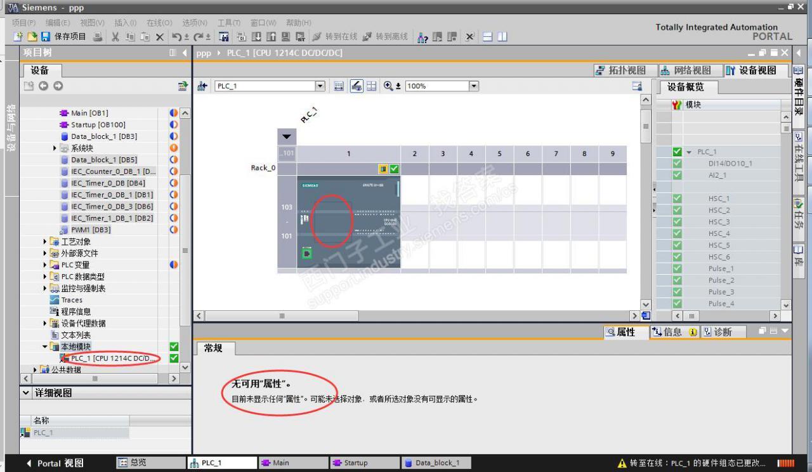Collapse the 详细视图 section
Screen dimensions: 812x472
[x=26, y=393]
